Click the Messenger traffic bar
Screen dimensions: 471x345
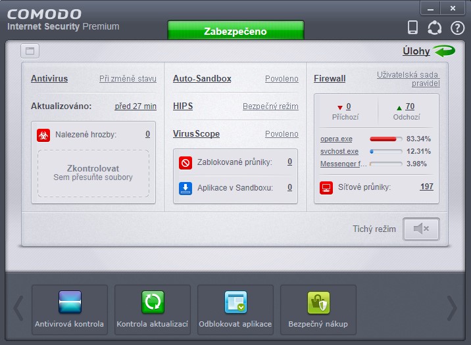(385, 164)
